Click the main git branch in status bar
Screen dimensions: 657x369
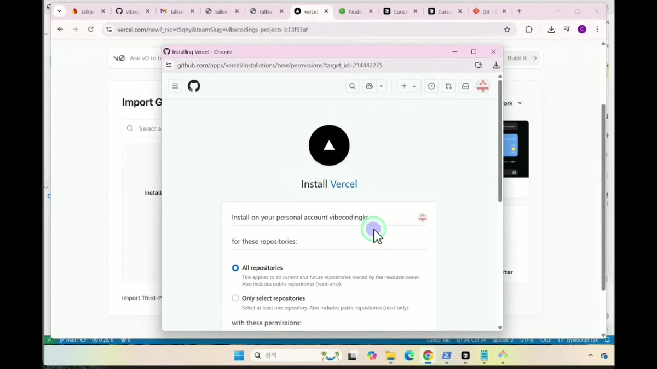click(68, 340)
